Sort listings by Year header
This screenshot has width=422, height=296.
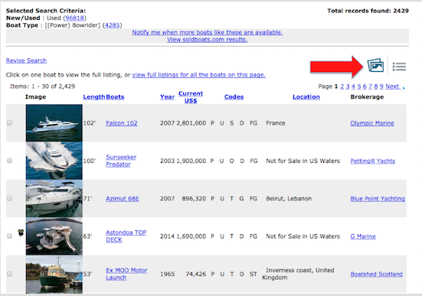(x=168, y=97)
